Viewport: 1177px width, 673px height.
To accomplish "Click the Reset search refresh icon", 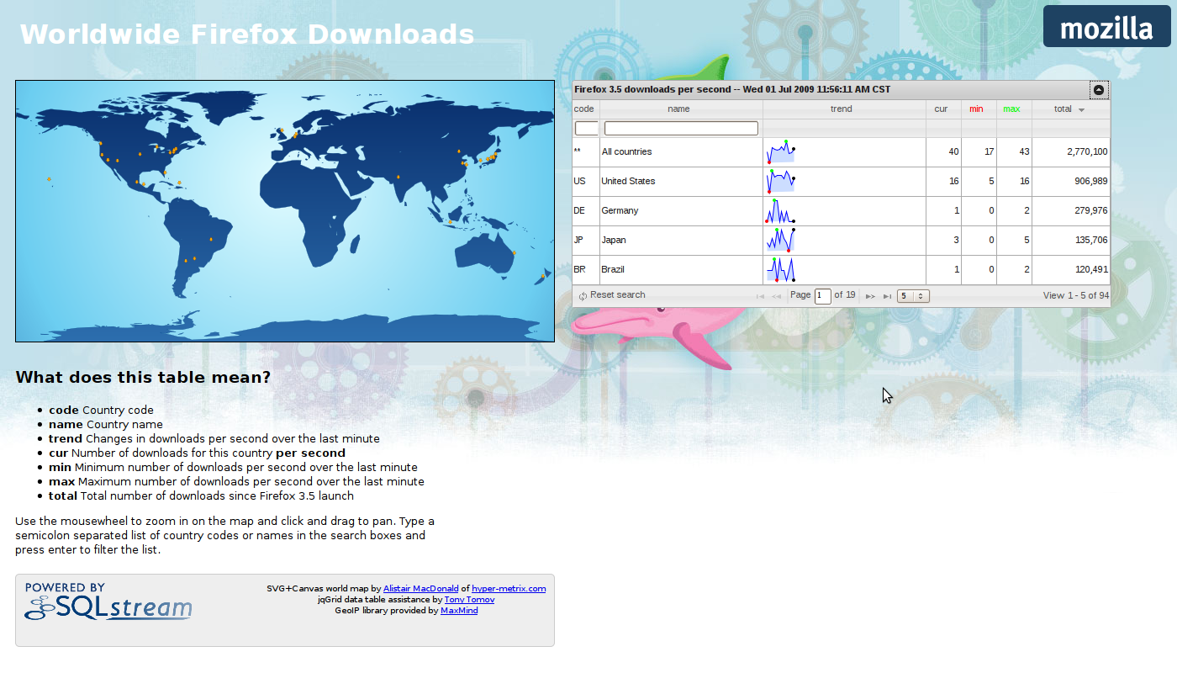I will coord(583,296).
